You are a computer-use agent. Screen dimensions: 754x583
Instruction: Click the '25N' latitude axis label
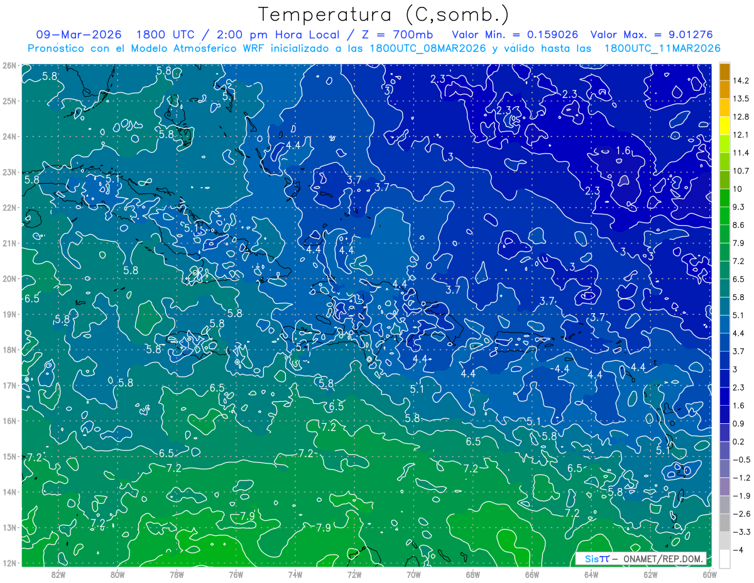point(9,101)
